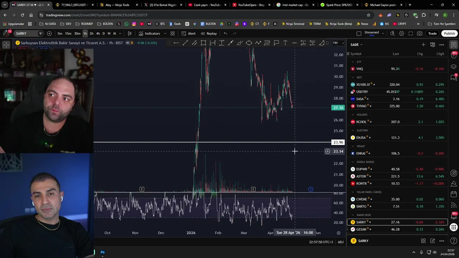Select the trend line drawing tool
This screenshot has width=459, height=258.
[185, 43]
